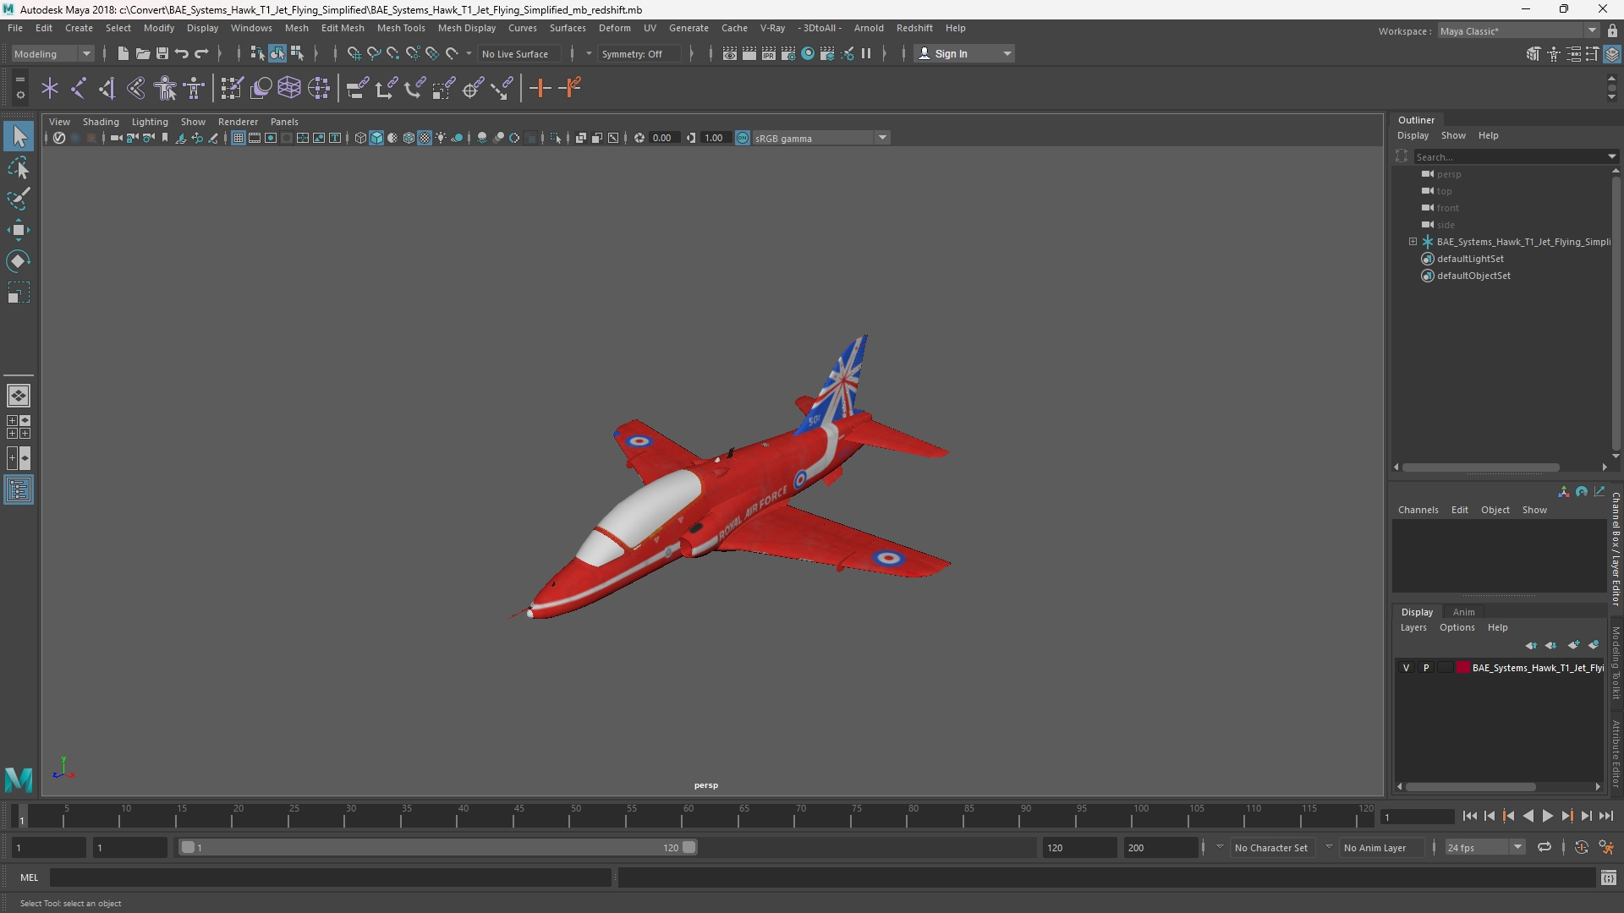The image size is (1624, 913).
Task: Switch to the Anim layer tab
Action: pyautogui.click(x=1463, y=612)
